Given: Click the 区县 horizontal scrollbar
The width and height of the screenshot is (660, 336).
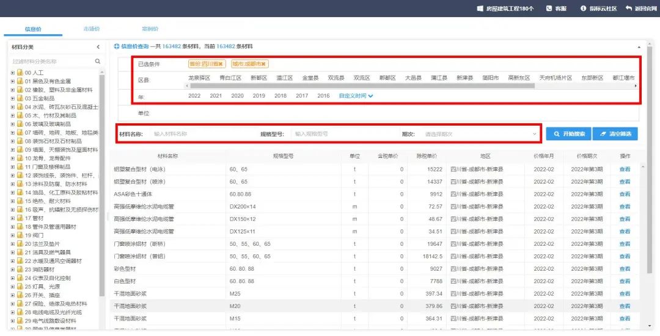Looking at the screenshot, I should (367, 86).
